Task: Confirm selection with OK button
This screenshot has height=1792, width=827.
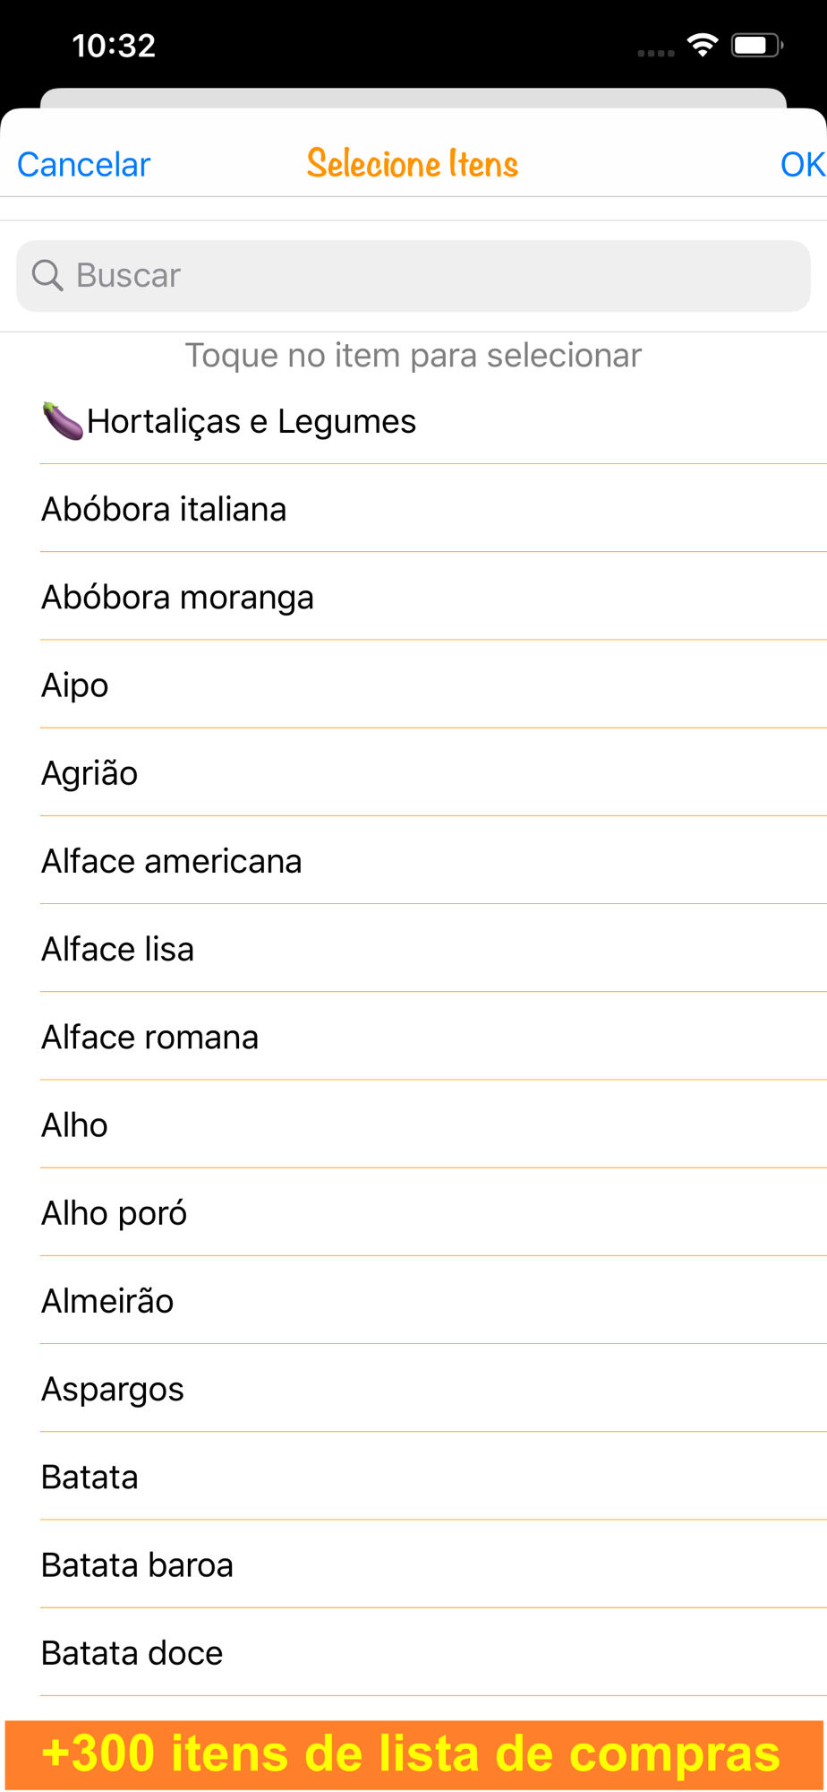Action: tap(802, 165)
